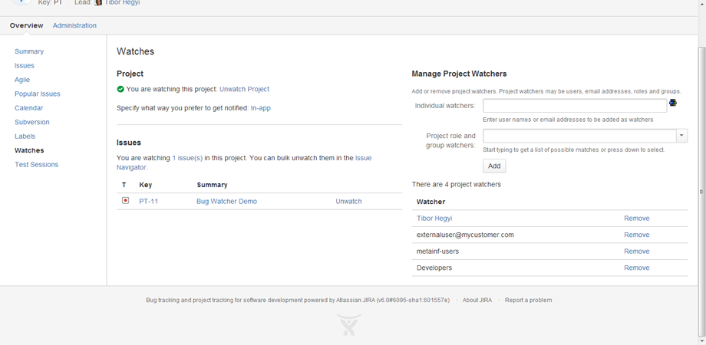Focus the Individual watchers input field
Image resolution: width=706 pixels, height=345 pixels.
click(575, 106)
